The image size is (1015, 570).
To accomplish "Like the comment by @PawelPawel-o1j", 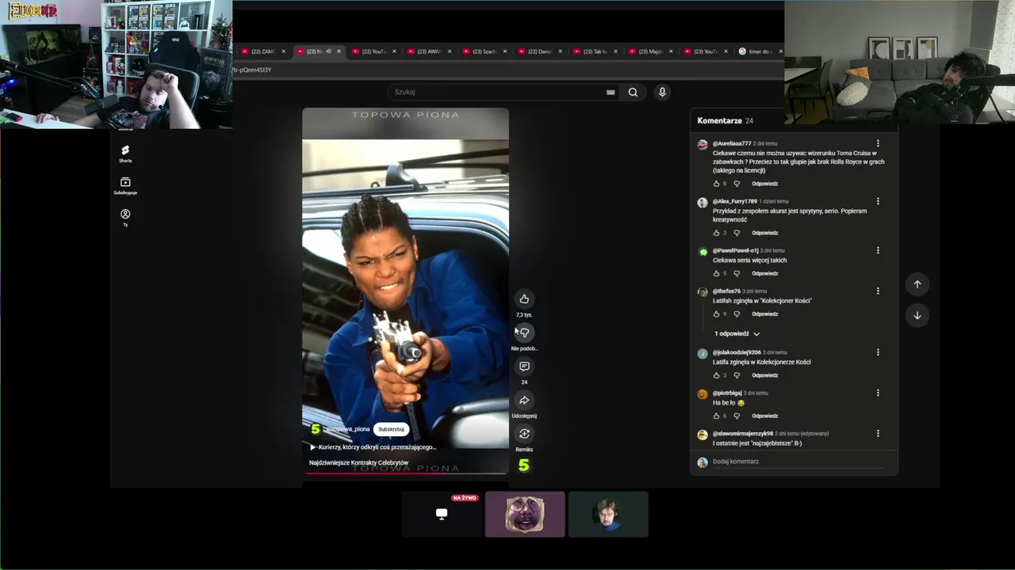I will (717, 273).
